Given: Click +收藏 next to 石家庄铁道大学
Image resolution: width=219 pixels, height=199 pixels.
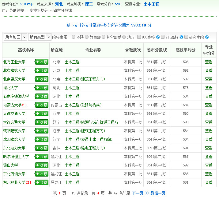Looking at the screenshot, I should click(42, 96).
